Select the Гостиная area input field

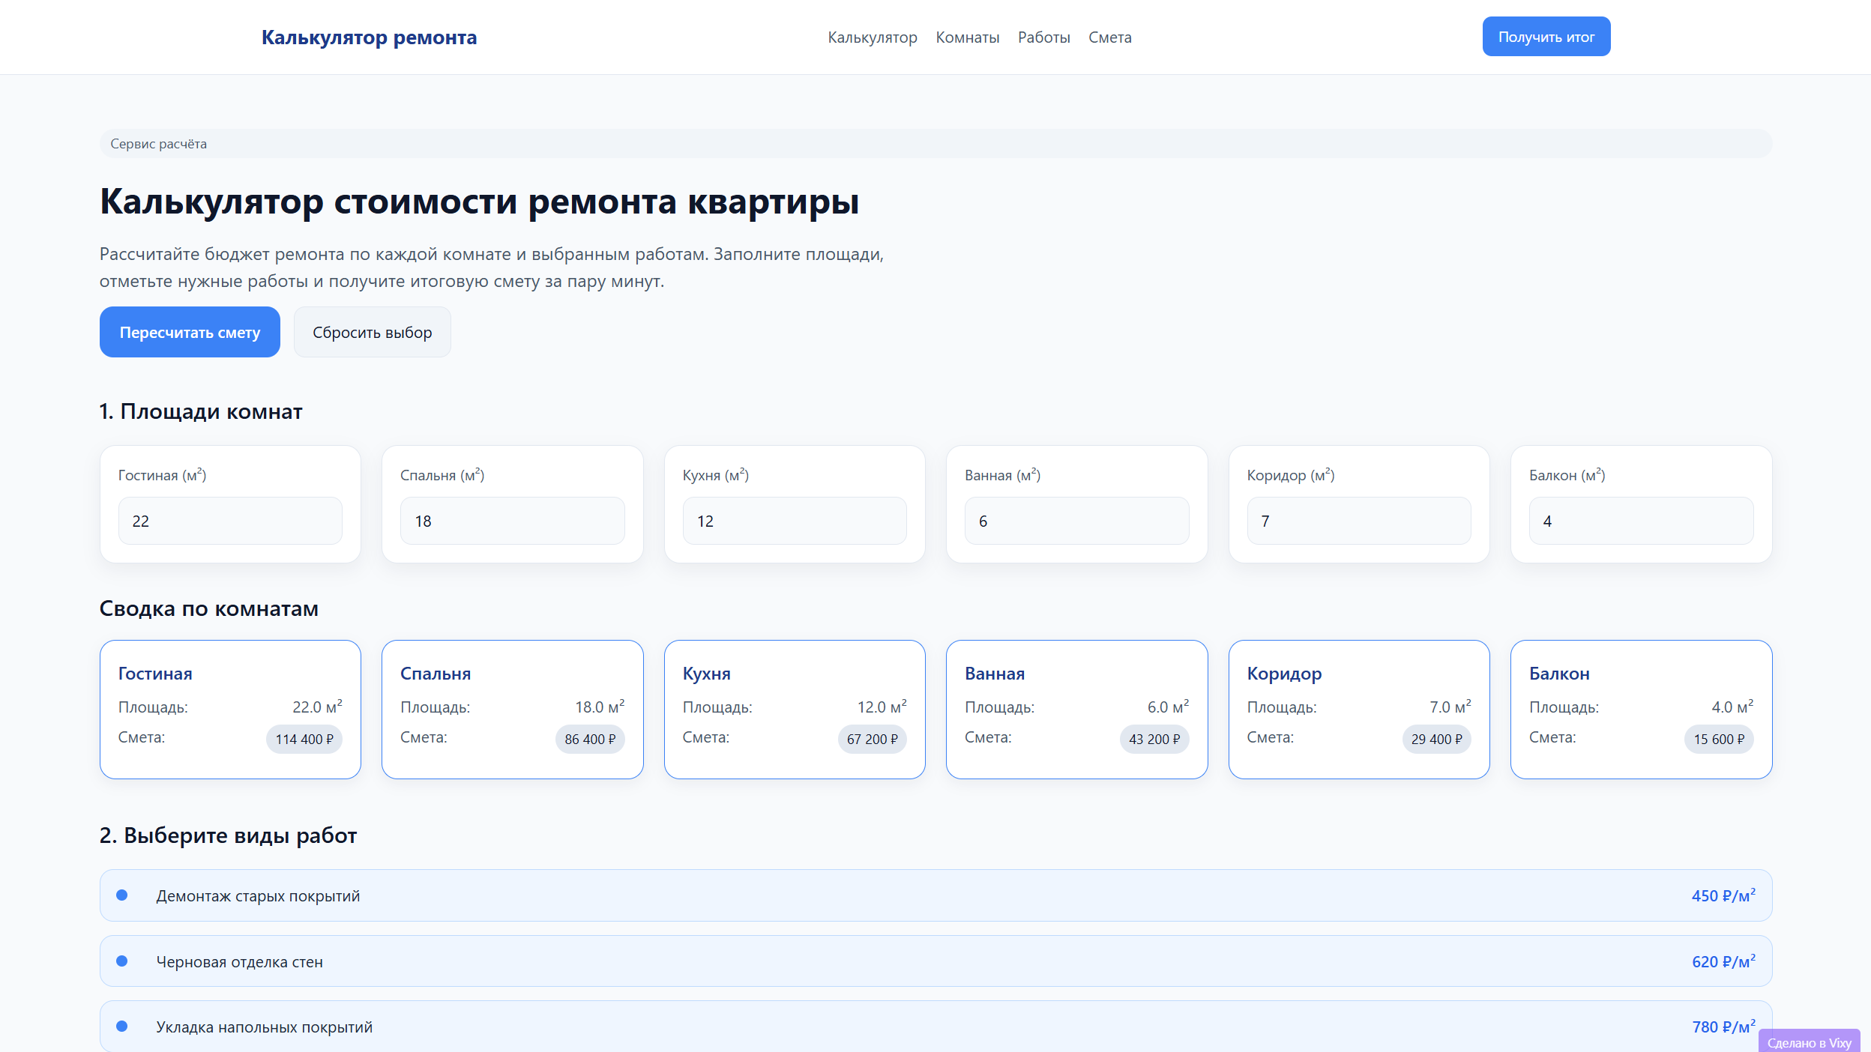point(229,520)
